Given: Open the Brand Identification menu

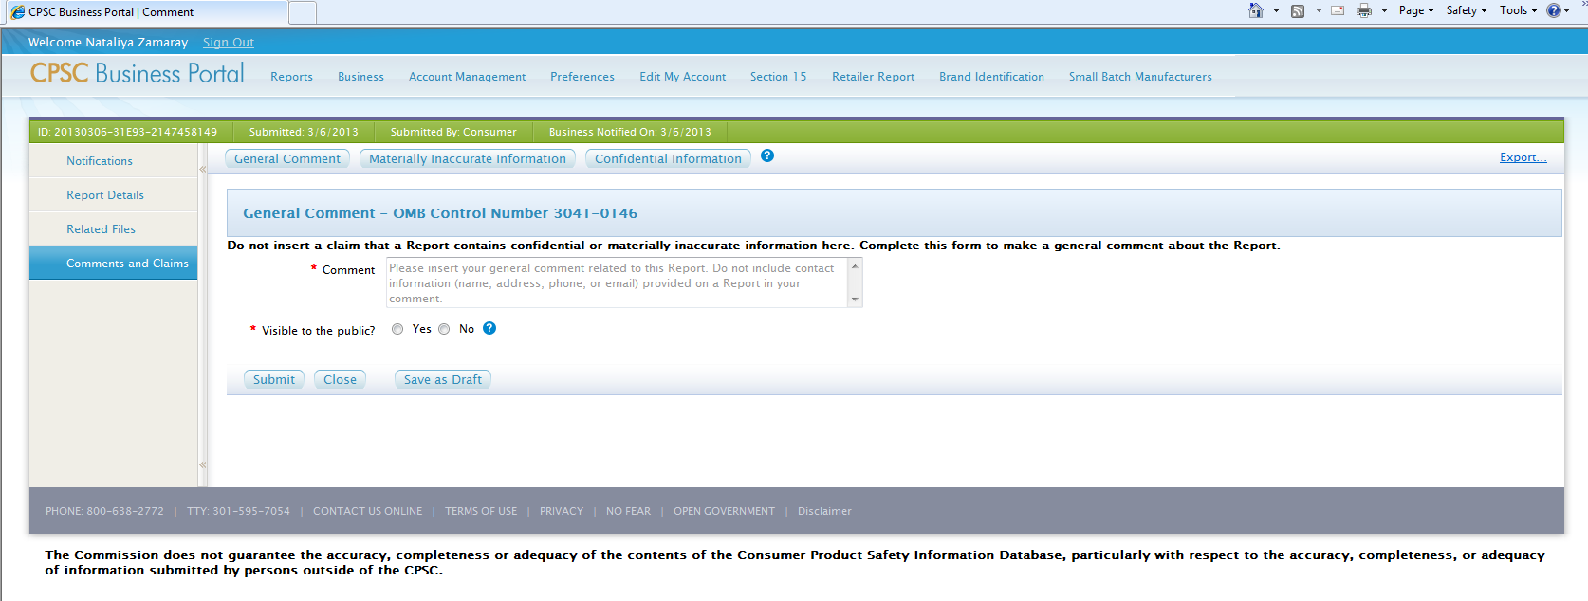Looking at the screenshot, I should (991, 77).
